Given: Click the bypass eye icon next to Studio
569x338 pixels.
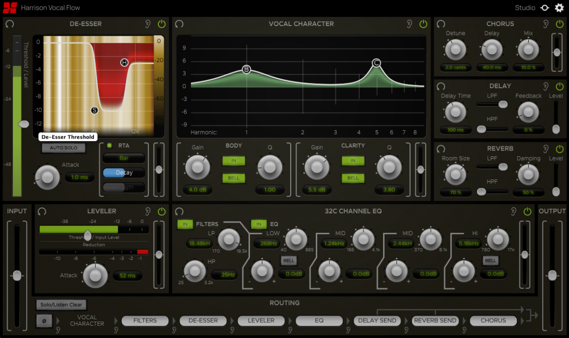Looking at the screenshot, I should (544, 8).
